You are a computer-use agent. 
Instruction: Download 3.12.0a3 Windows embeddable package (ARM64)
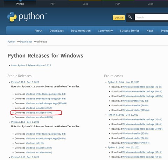[143, 129]
